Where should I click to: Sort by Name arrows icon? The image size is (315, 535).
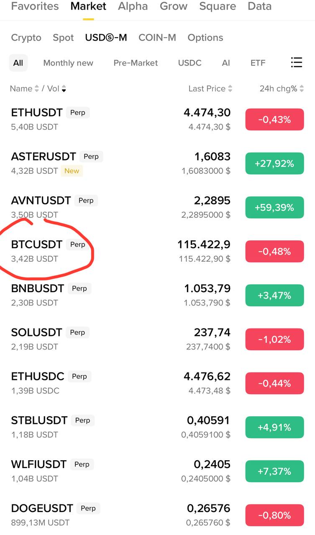pyautogui.click(x=36, y=89)
